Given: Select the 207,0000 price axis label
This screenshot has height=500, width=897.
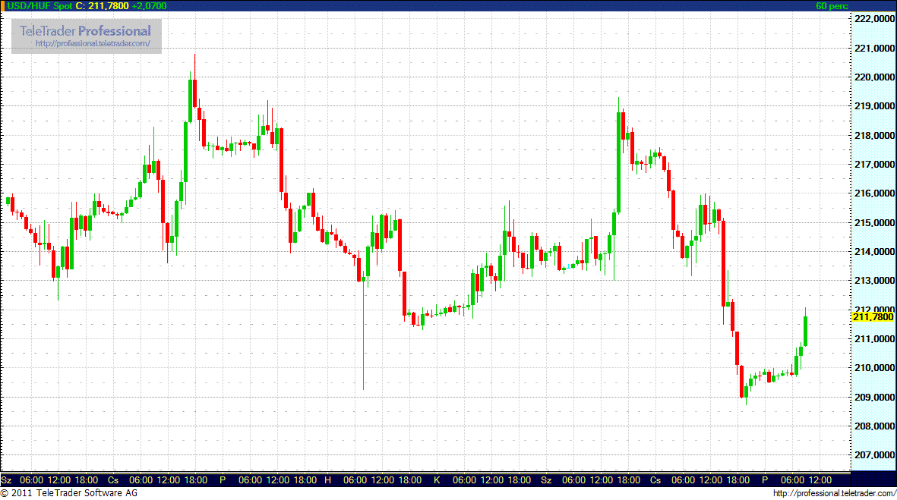Looking at the screenshot, I should (874, 455).
